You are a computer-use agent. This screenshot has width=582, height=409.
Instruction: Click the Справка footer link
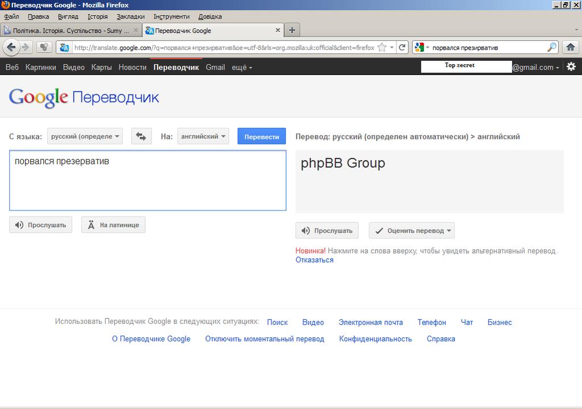click(440, 338)
